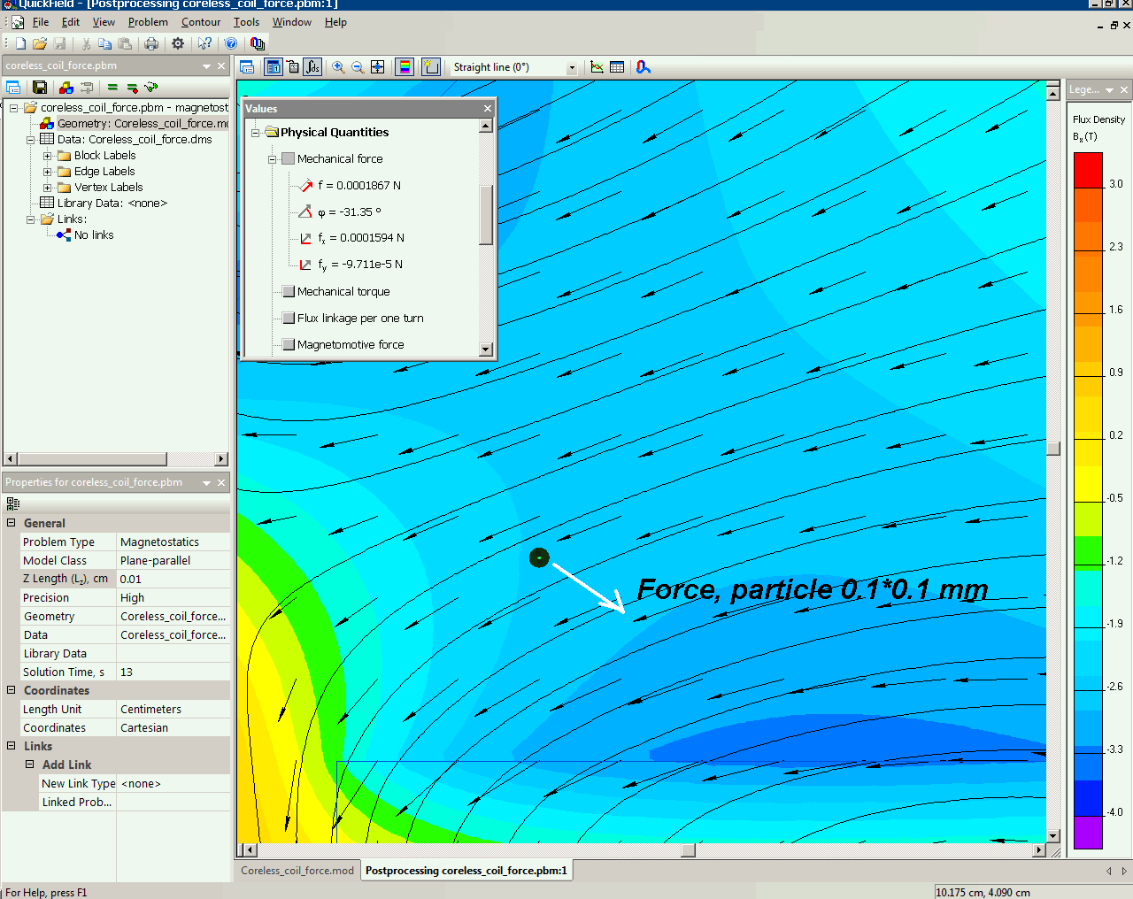
Task: Click the Print icon in toolbar
Action: (x=151, y=43)
